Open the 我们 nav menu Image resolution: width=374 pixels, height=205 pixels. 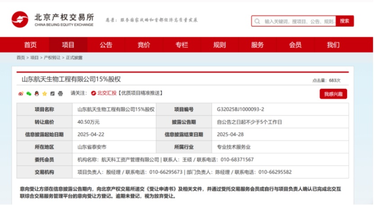click(333, 45)
